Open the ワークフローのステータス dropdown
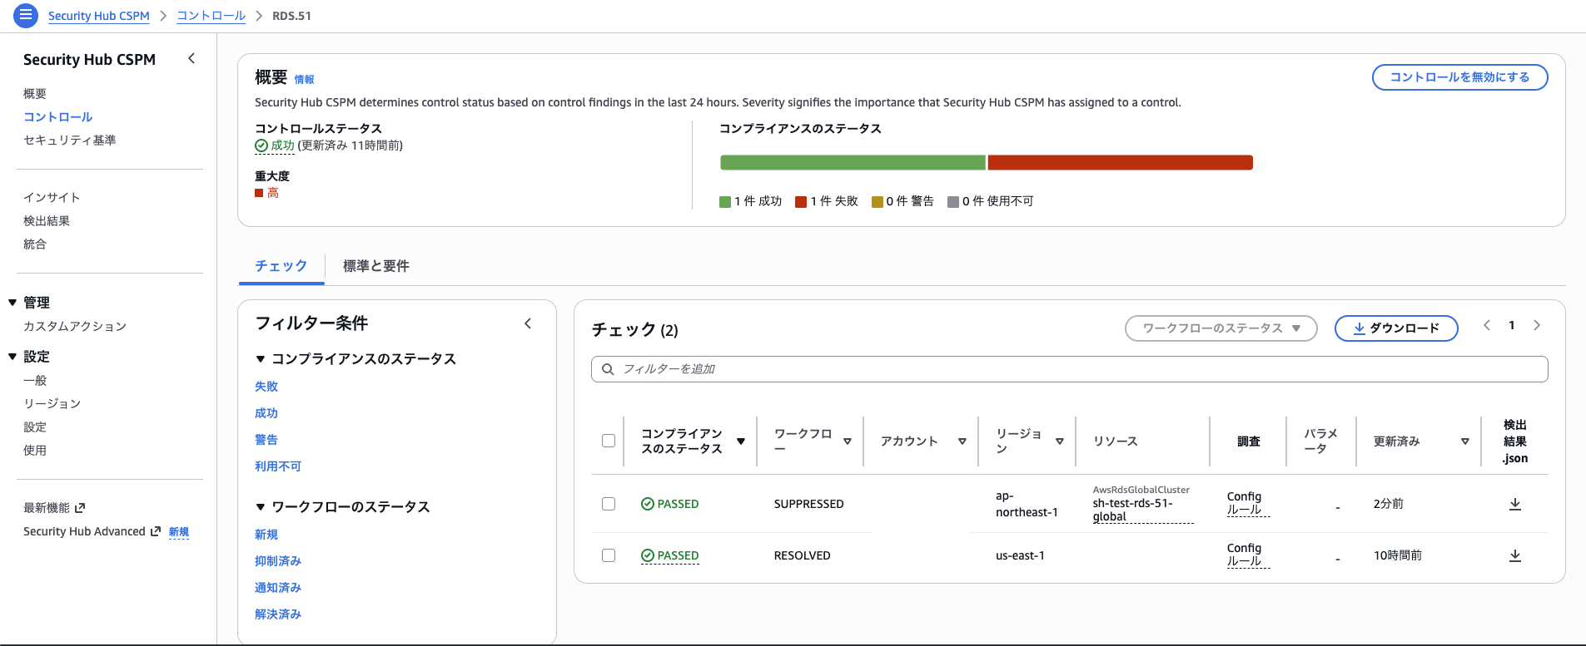This screenshot has height=646, width=1586. coord(1221,328)
